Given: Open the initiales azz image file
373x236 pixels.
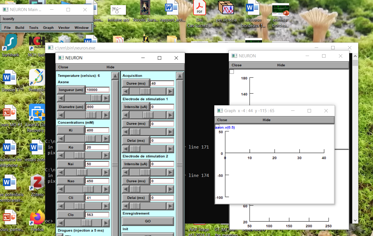Looking at the screenshot, I should click(118, 13).
